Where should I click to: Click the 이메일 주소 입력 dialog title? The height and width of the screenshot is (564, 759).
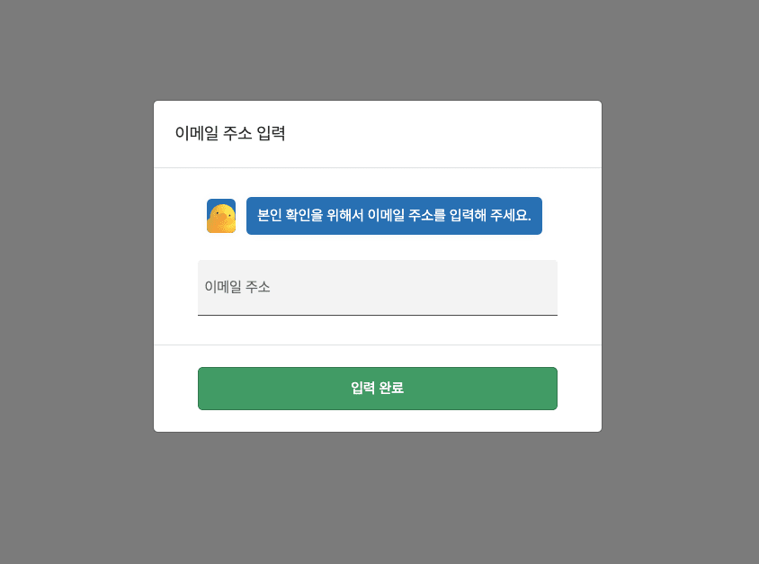pos(230,133)
